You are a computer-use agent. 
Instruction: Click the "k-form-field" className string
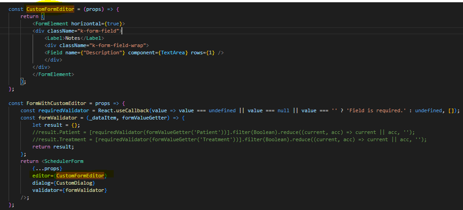(x=102, y=31)
